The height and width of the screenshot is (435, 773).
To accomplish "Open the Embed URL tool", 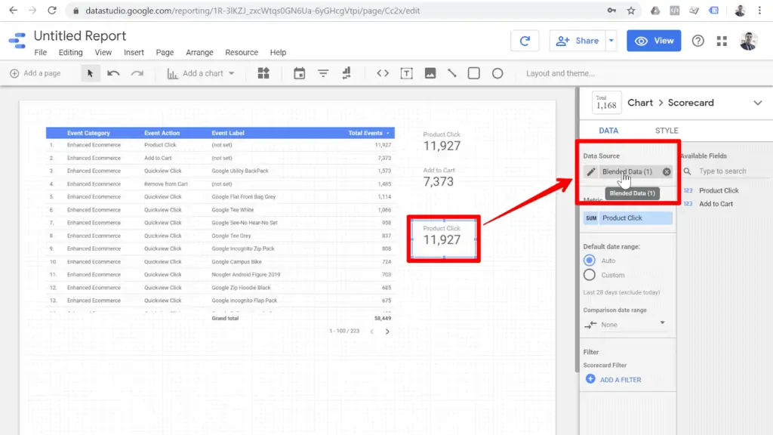I will click(383, 73).
